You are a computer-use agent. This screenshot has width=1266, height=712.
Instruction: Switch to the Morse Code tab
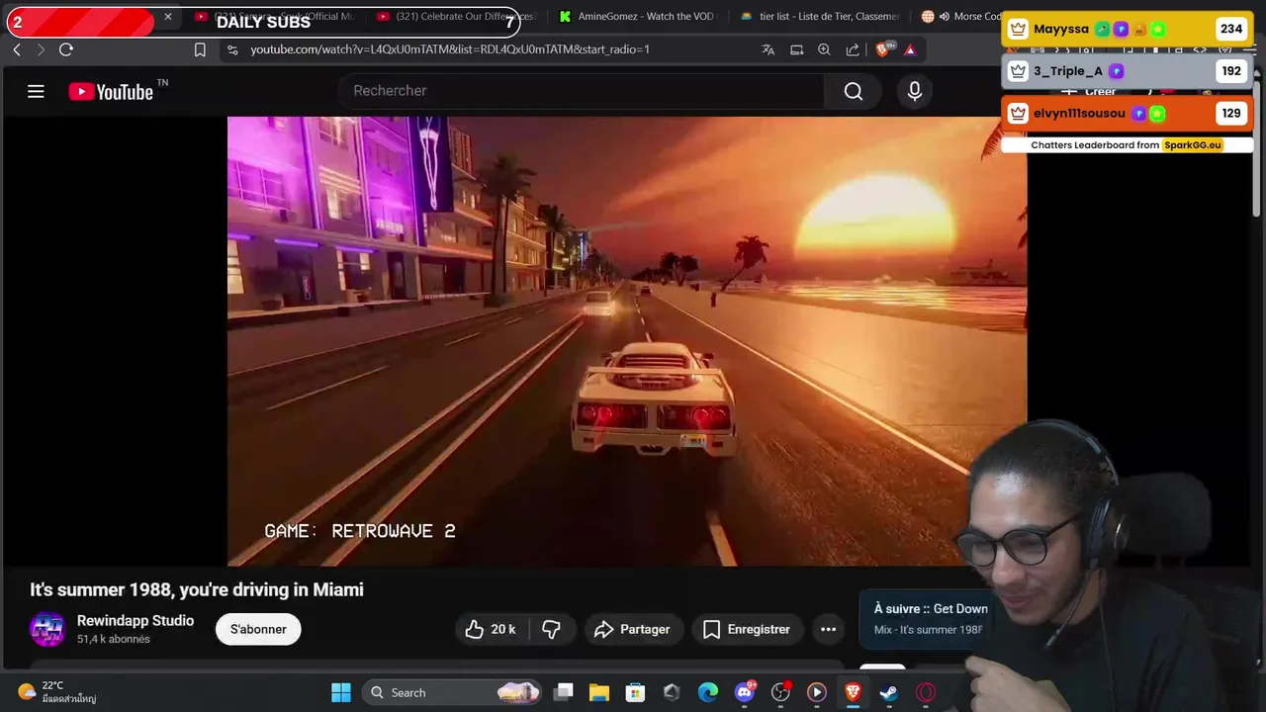[959, 17]
